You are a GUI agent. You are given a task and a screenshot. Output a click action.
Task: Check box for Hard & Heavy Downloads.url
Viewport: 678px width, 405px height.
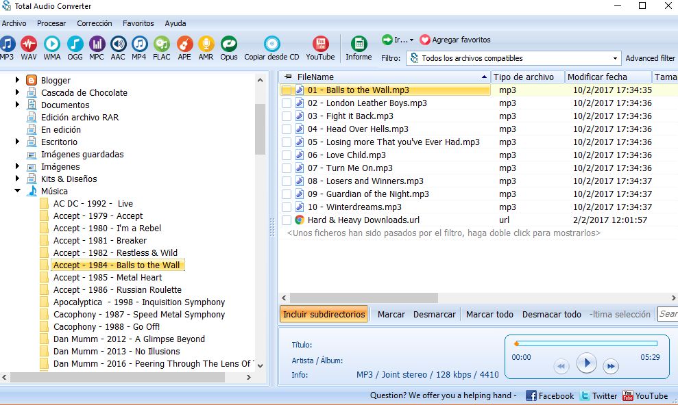[287, 220]
